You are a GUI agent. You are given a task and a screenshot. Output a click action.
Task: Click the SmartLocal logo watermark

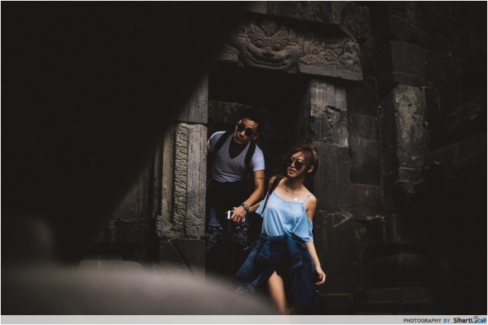pos(469,320)
